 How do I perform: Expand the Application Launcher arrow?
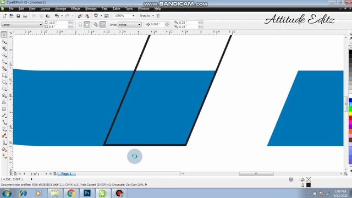[101, 16]
